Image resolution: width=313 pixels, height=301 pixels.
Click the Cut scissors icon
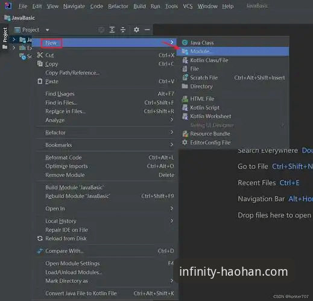(x=40, y=55)
